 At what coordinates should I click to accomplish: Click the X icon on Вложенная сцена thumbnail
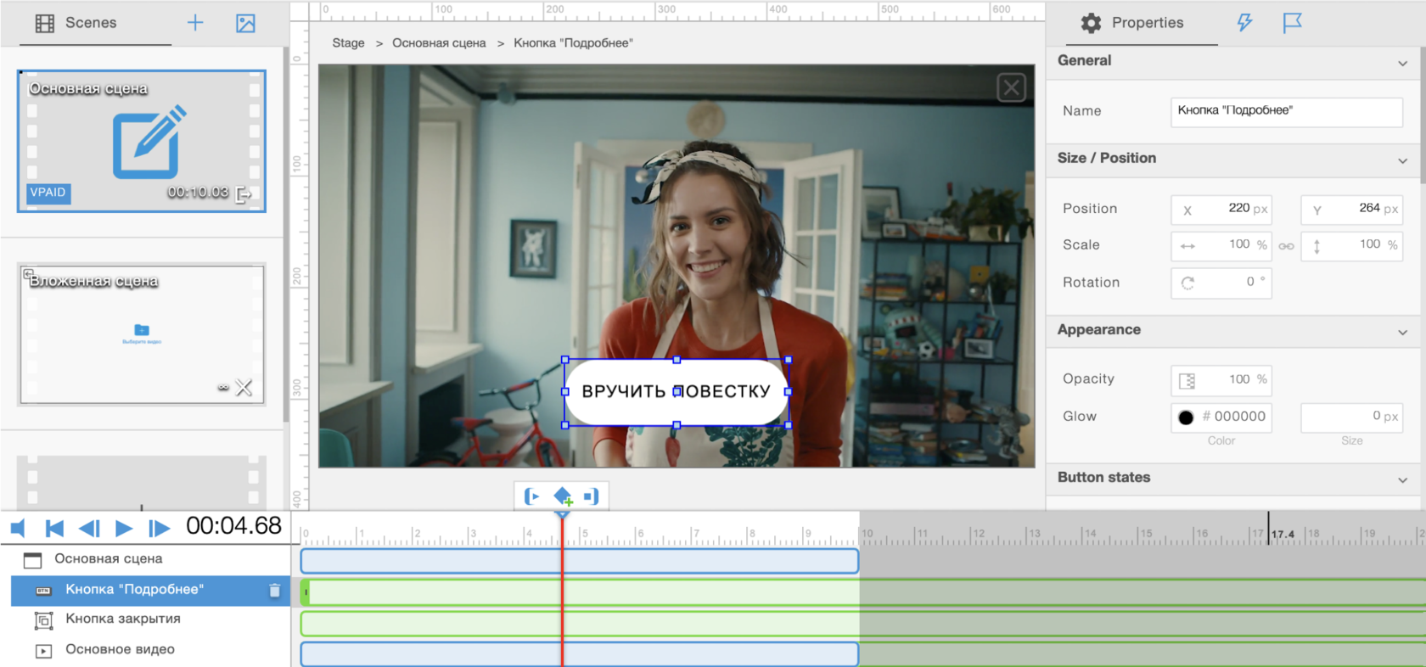(x=244, y=388)
